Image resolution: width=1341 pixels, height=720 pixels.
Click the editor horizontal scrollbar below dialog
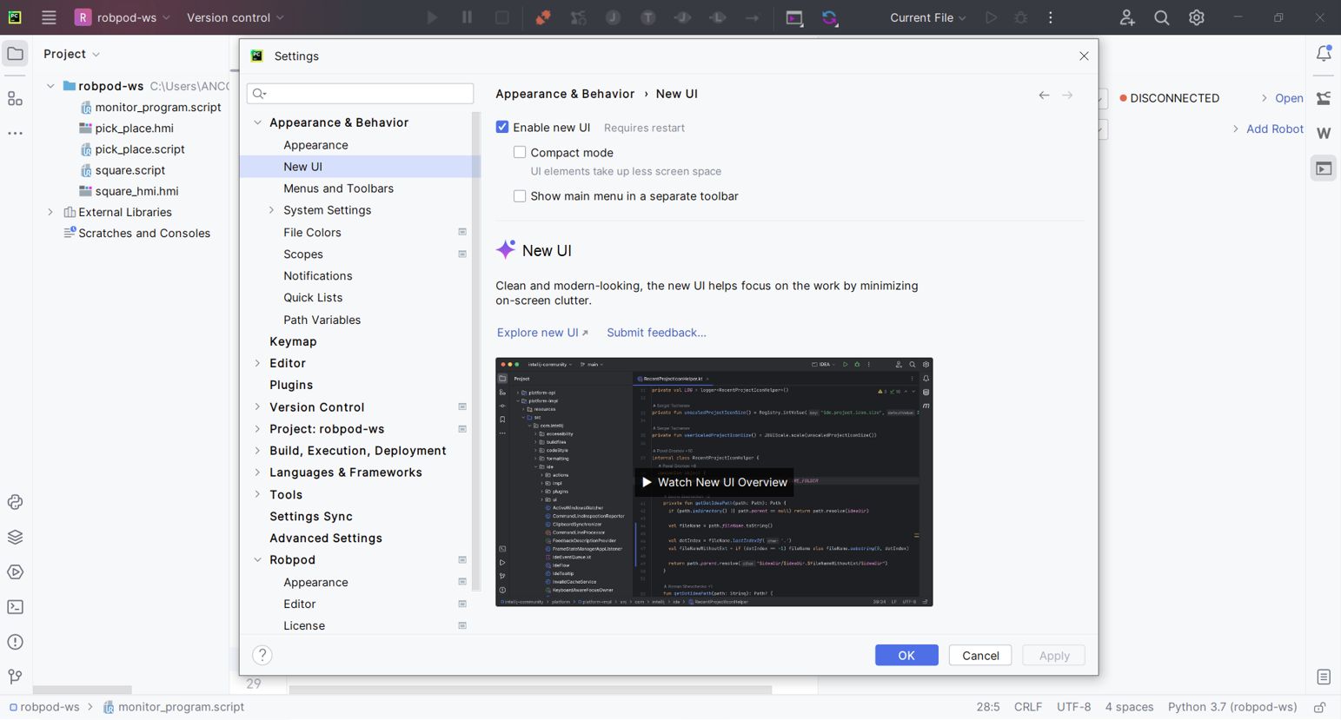click(530, 690)
